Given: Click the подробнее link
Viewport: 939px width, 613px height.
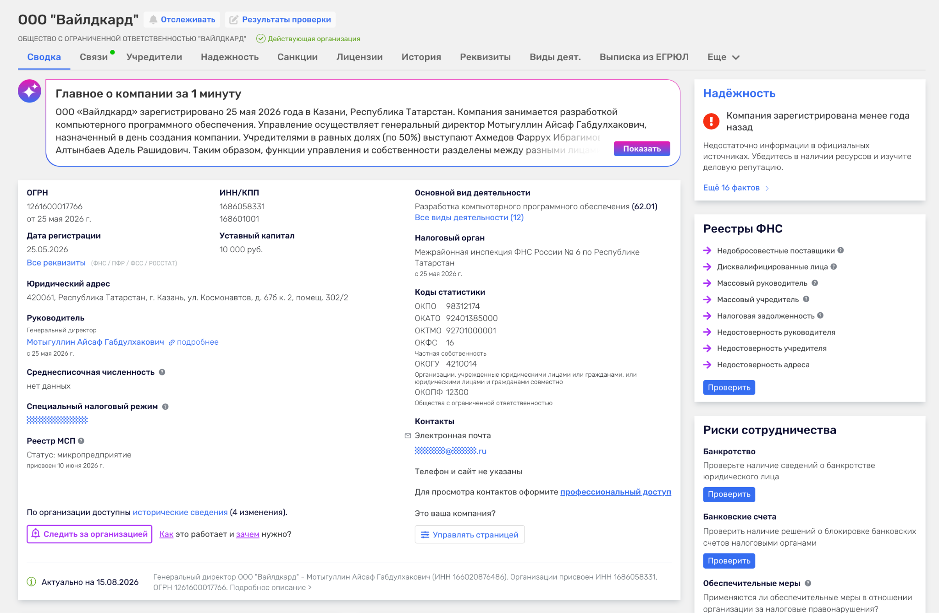Looking at the screenshot, I should point(198,342).
